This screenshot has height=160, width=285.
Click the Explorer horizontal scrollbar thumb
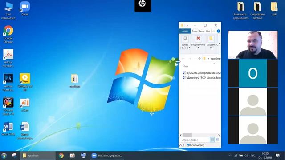[187, 135]
